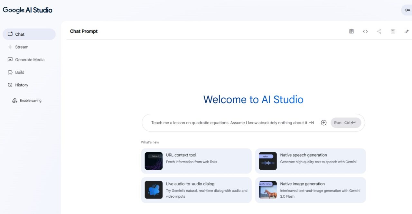Open system instructions clipboard icon
This screenshot has width=412, height=214.
351,31
